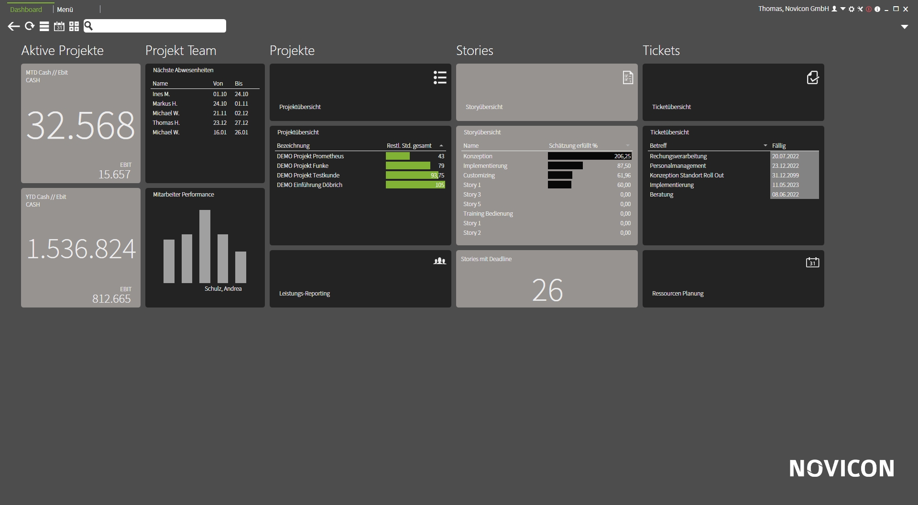Click the Name header in Storyübersicht table
Screen dimensions: 918x505
tap(471, 146)
